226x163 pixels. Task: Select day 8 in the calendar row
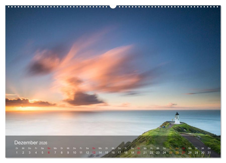tap(62, 153)
